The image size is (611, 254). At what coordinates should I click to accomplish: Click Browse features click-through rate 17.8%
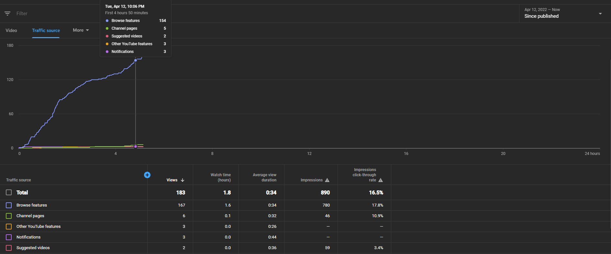(378, 205)
